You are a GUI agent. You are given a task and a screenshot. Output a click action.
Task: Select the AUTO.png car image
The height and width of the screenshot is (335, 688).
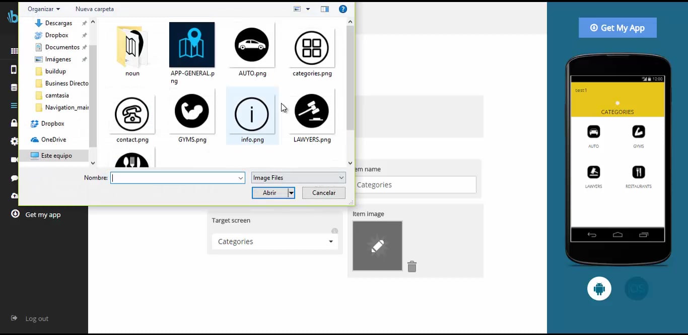tap(252, 49)
